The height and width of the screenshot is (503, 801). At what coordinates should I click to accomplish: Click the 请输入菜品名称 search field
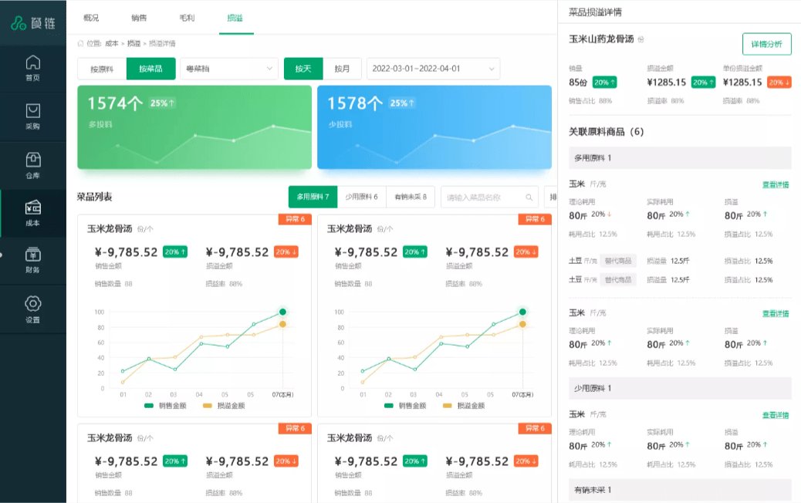coord(482,197)
